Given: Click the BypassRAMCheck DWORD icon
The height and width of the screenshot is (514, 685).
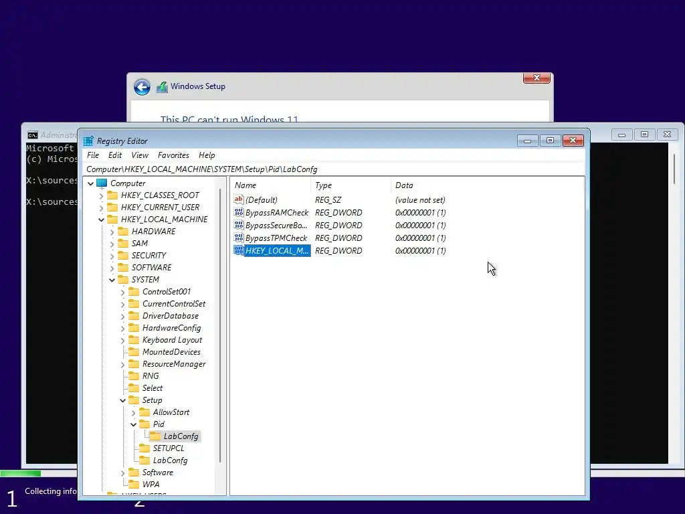Looking at the screenshot, I should (239, 212).
